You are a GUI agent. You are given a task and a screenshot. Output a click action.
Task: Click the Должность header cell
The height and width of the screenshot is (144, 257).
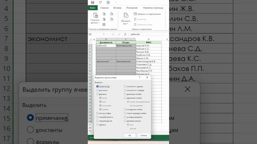point(106,42)
